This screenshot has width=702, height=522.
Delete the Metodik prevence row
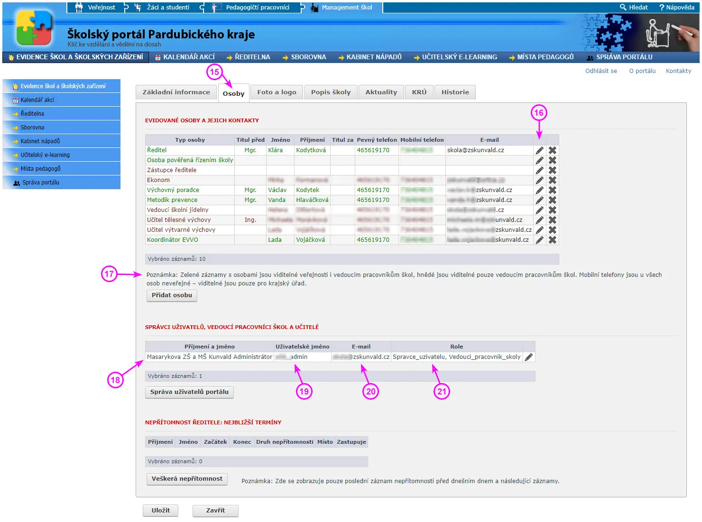click(553, 200)
